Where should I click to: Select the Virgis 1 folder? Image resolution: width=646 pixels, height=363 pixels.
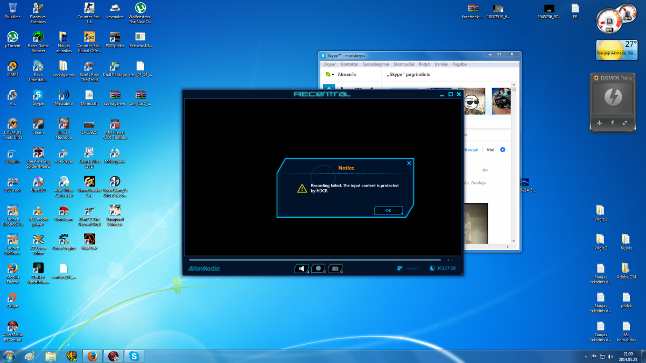coord(601,213)
